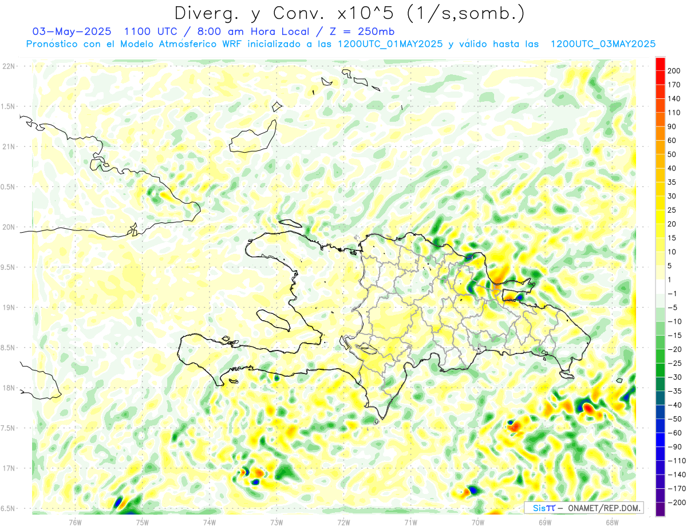Click the '20N' latitude label

click(x=8, y=227)
